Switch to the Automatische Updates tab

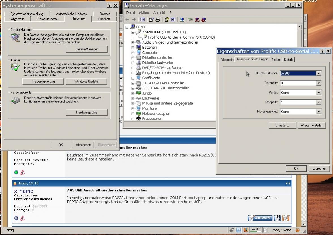click(x=71, y=14)
